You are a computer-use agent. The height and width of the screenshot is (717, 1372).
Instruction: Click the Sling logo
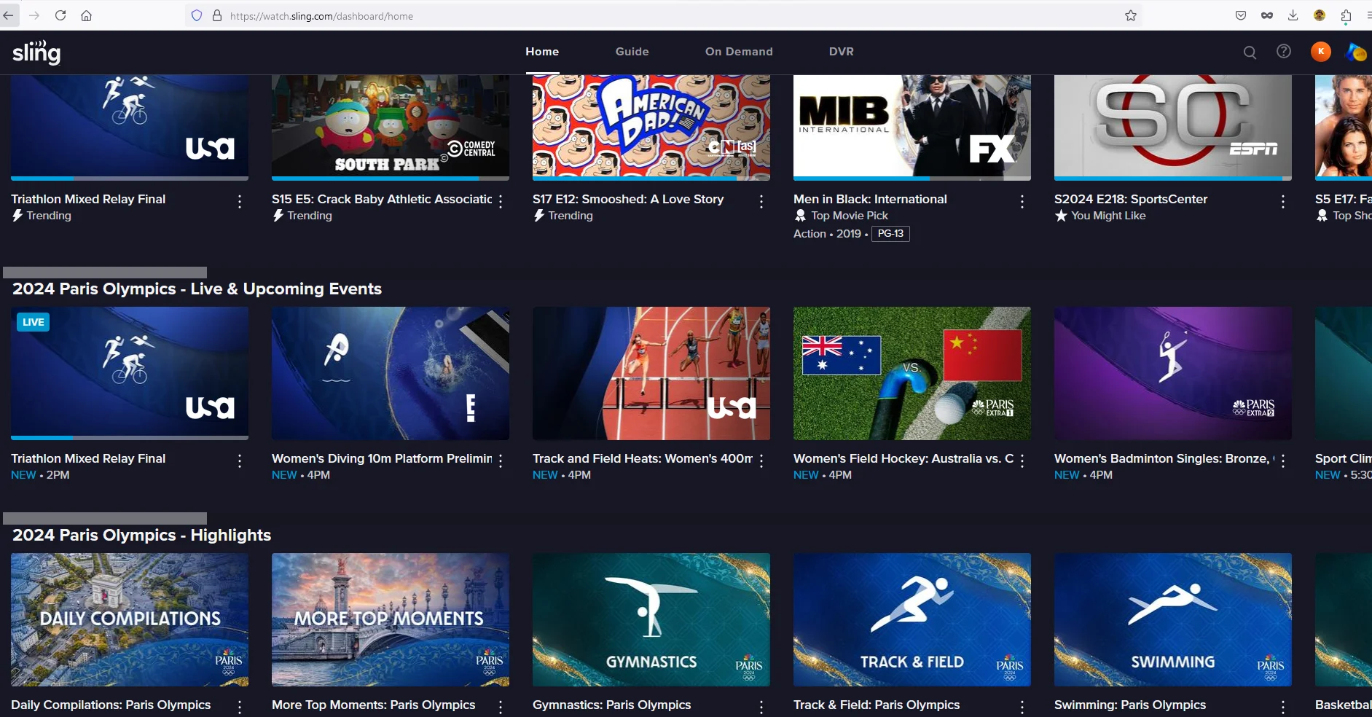pyautogui.click(x=36, y=52)
